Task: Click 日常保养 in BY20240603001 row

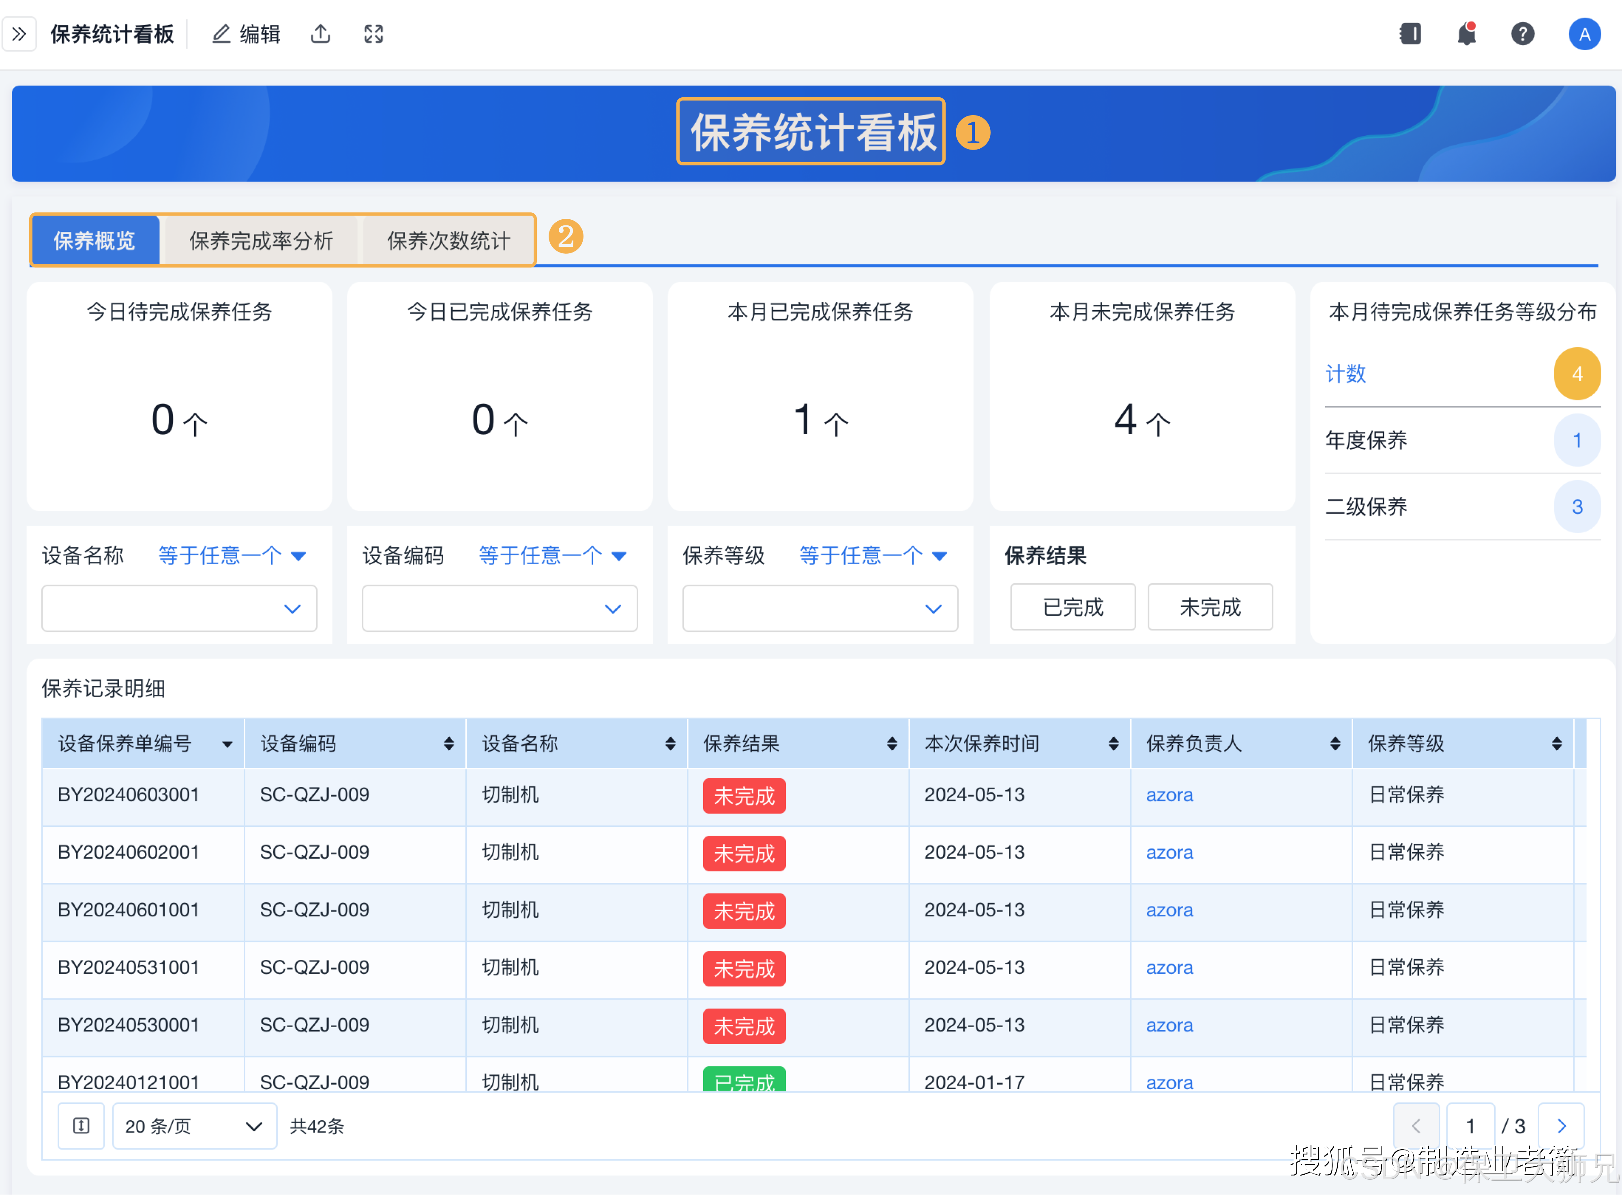Action: [1406, 795]
